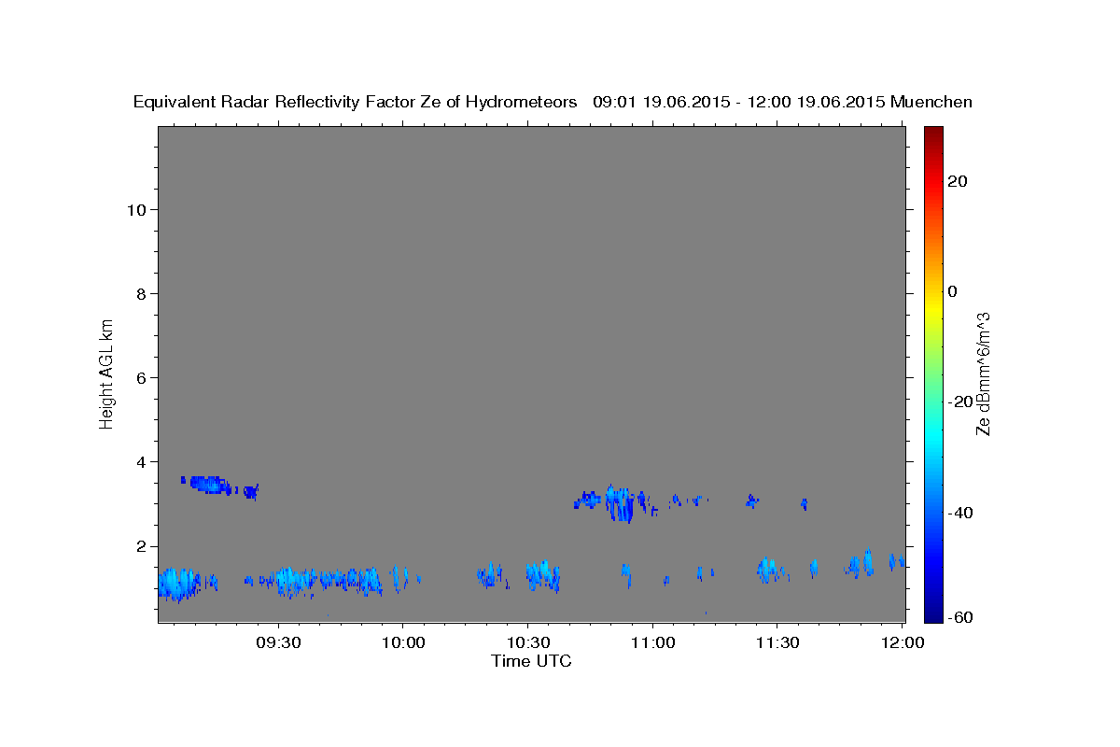
Task: Click the 12:00 time tick label
Action: 903,642
